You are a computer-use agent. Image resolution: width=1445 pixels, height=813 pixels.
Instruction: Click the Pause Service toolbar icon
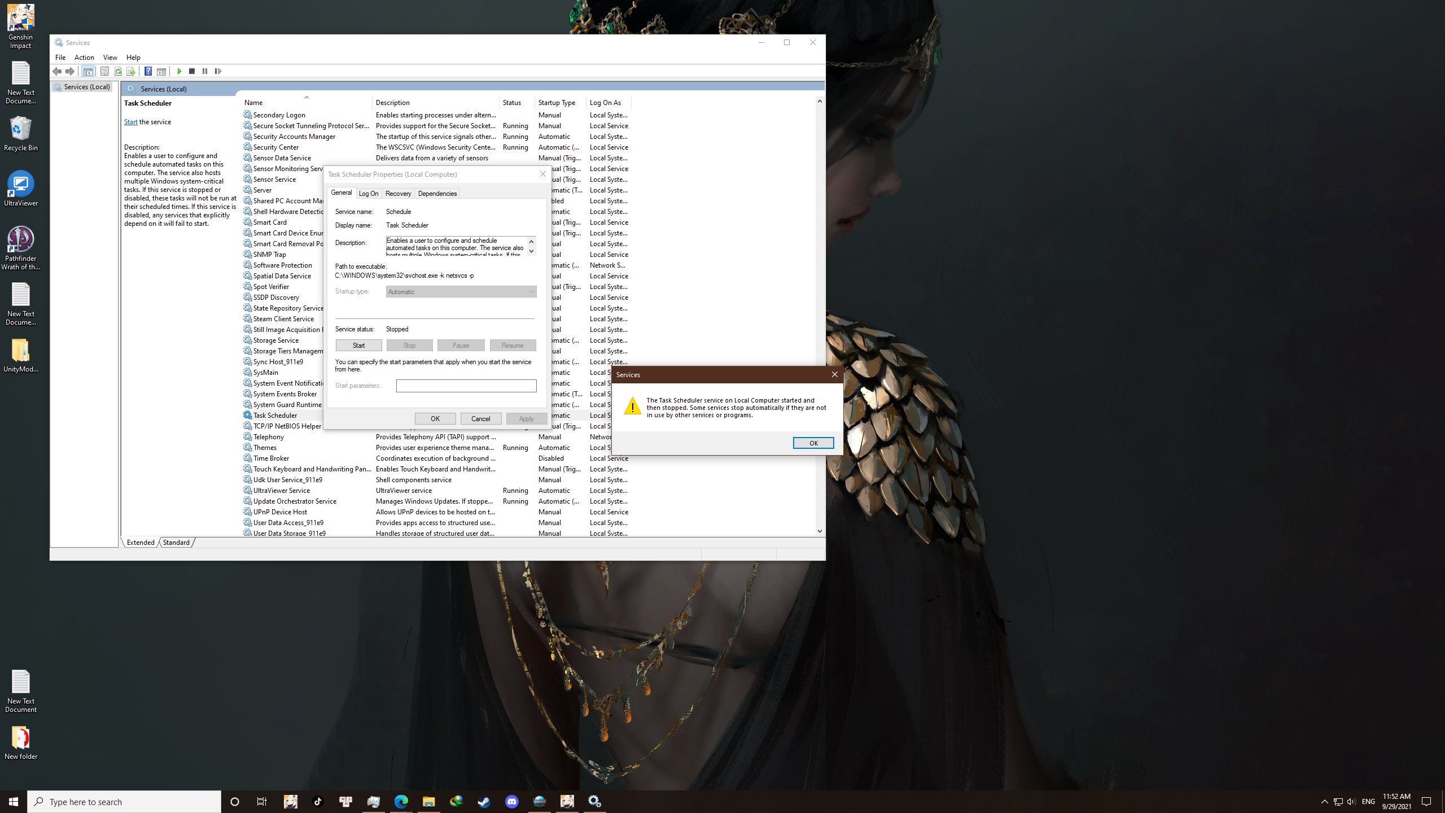[204, 71]
